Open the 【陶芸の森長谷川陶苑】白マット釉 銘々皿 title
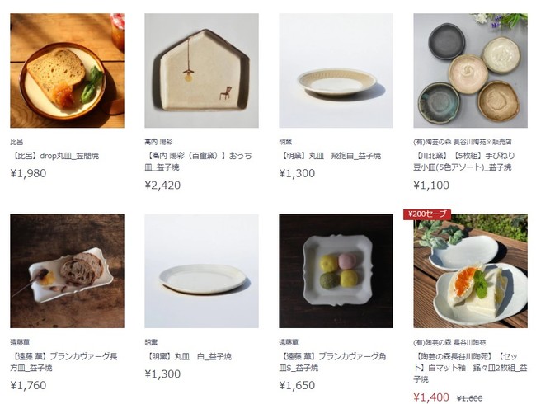This screenshot has height=404, width=536. (470, 368)
